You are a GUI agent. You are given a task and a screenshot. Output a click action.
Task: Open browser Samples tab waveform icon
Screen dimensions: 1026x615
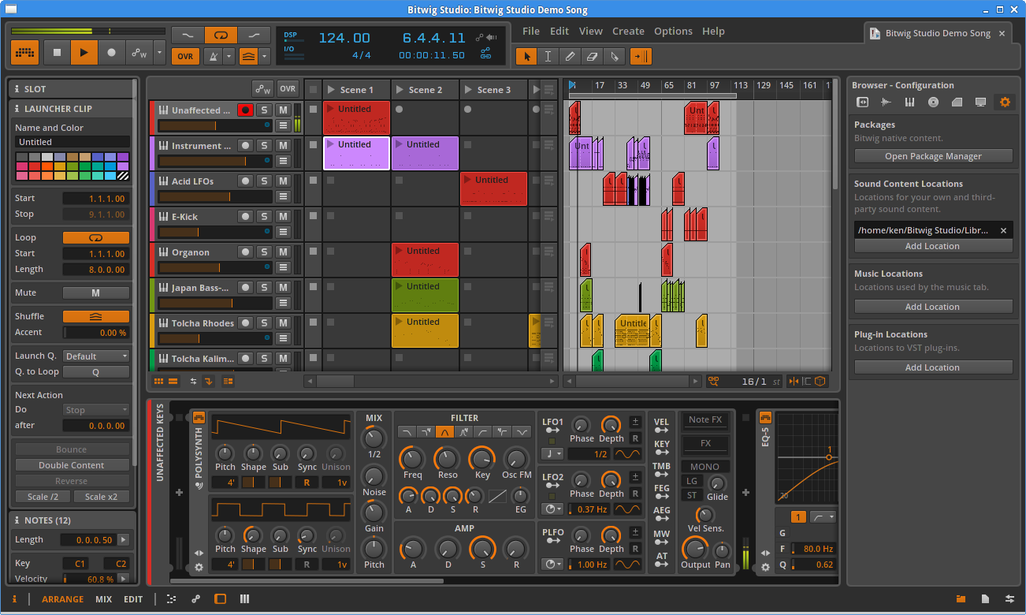[x=886, y=102]
